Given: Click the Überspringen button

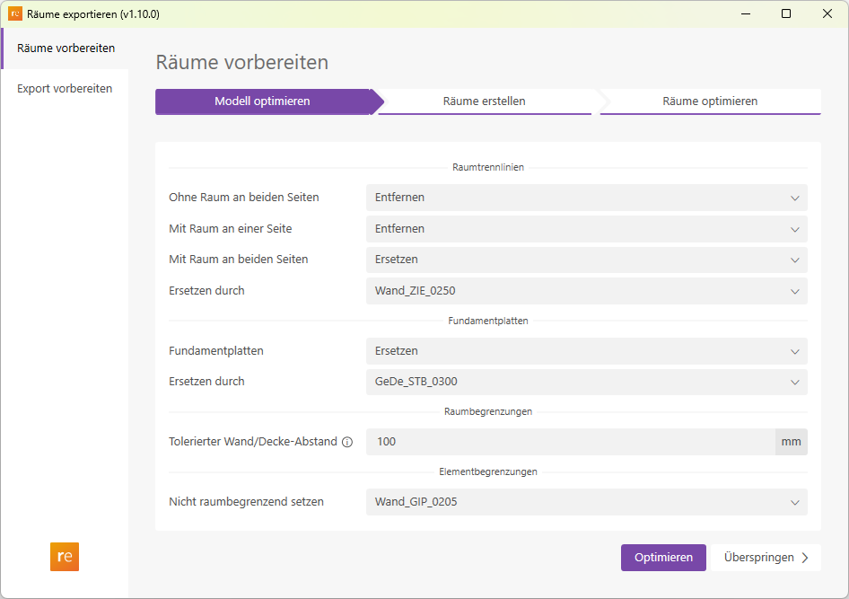Looking at the screenshot, I should 766,557.
